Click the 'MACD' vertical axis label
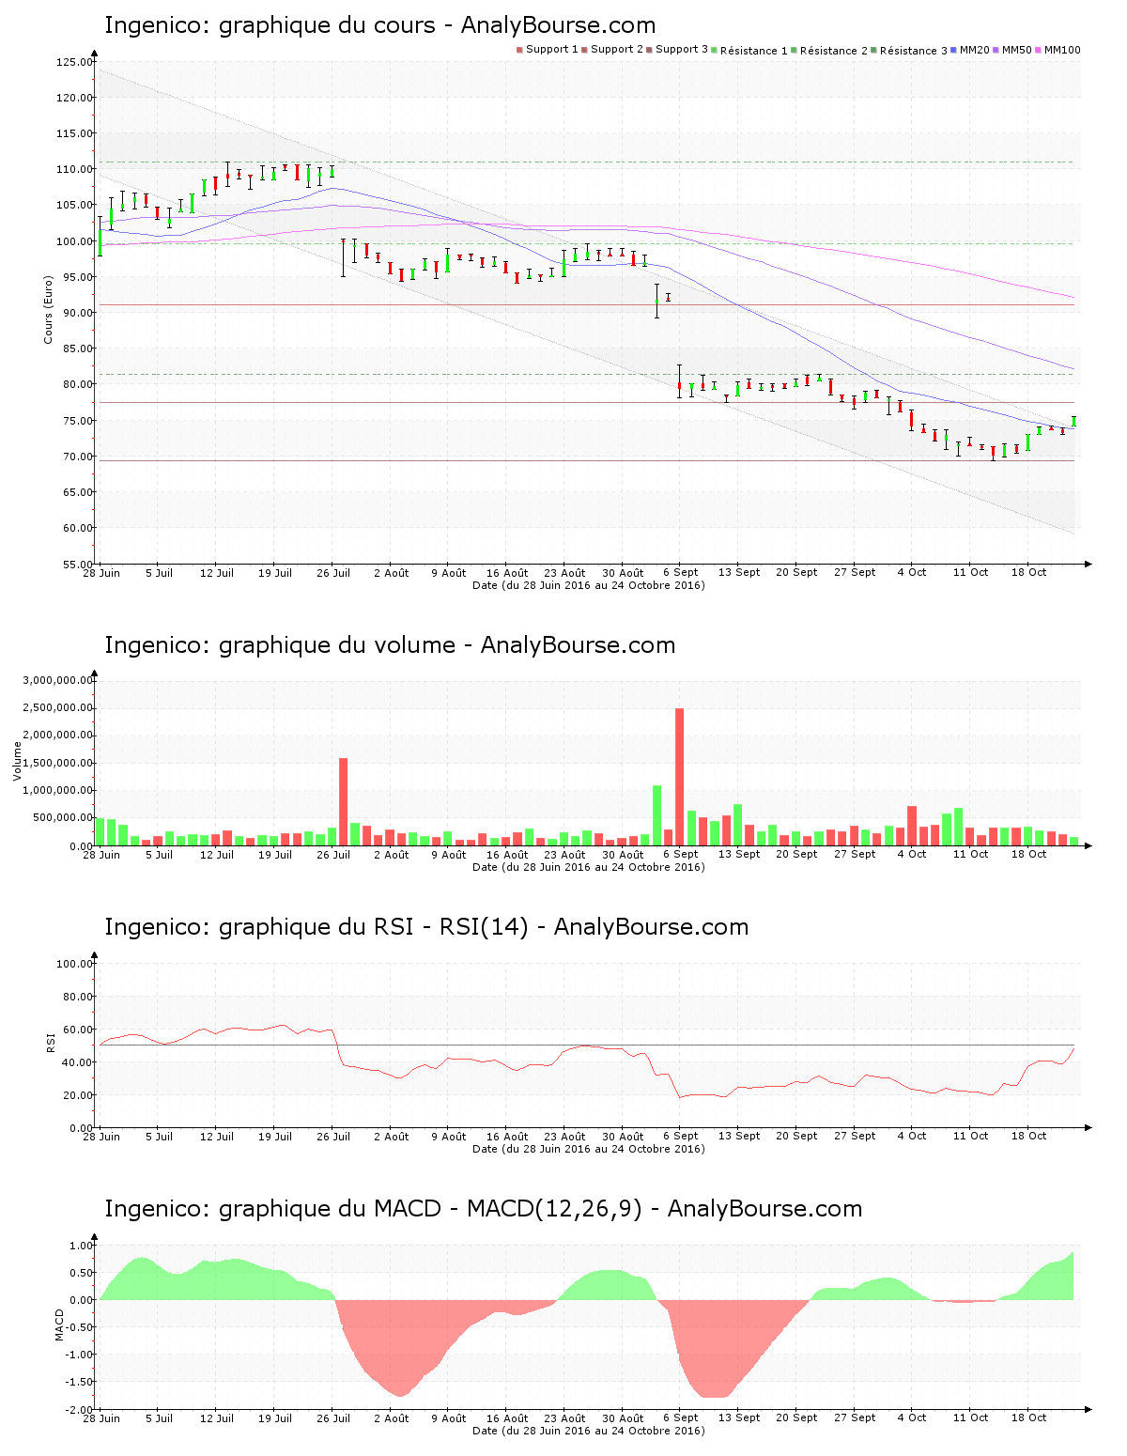Screen dimensions: 1127x1456 click(59, 1324)
